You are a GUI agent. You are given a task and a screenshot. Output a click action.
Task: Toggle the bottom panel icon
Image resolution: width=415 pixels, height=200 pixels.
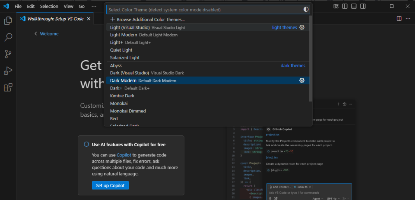point(354,6)
